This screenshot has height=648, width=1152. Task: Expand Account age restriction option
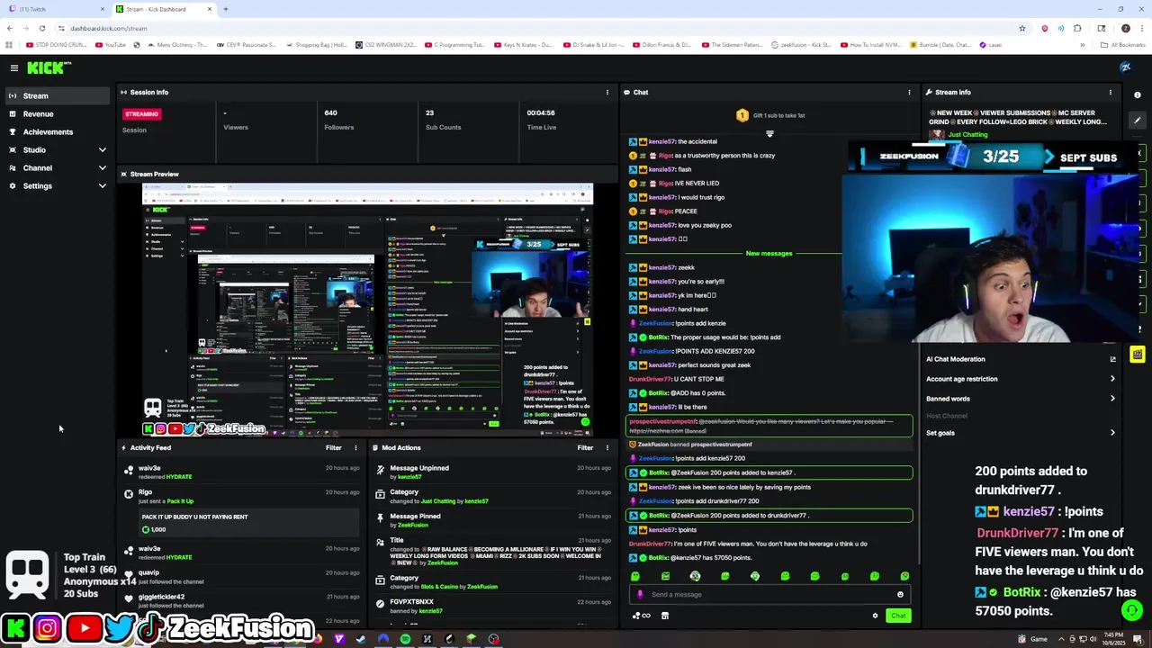coord(1020,379)
